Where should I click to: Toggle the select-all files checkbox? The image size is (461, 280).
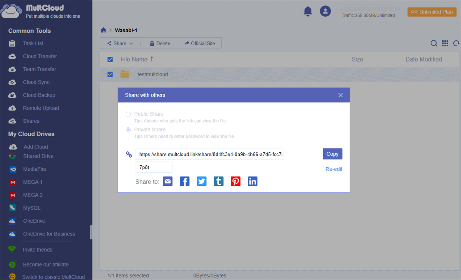110,60
